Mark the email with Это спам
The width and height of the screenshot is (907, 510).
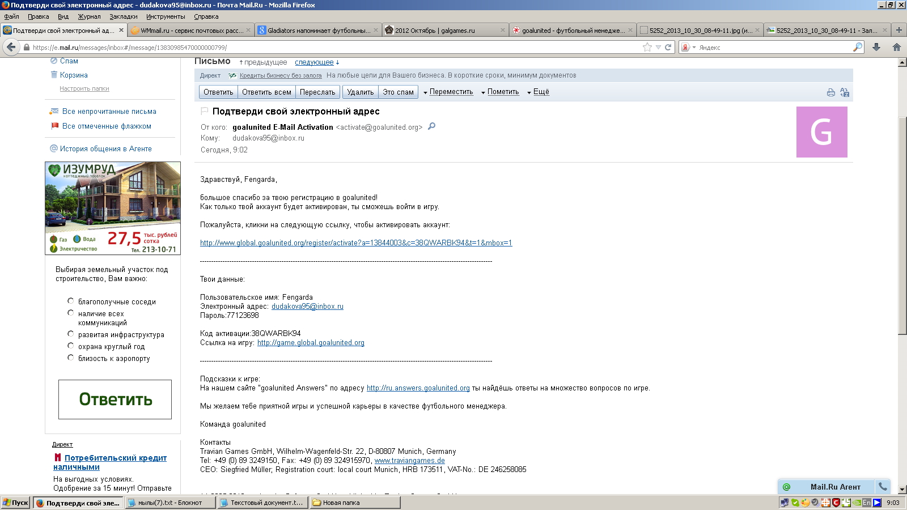coord(398,92)
